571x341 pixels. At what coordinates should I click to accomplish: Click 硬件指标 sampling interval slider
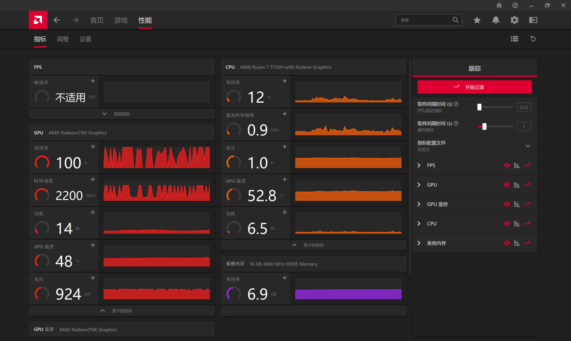495,126
